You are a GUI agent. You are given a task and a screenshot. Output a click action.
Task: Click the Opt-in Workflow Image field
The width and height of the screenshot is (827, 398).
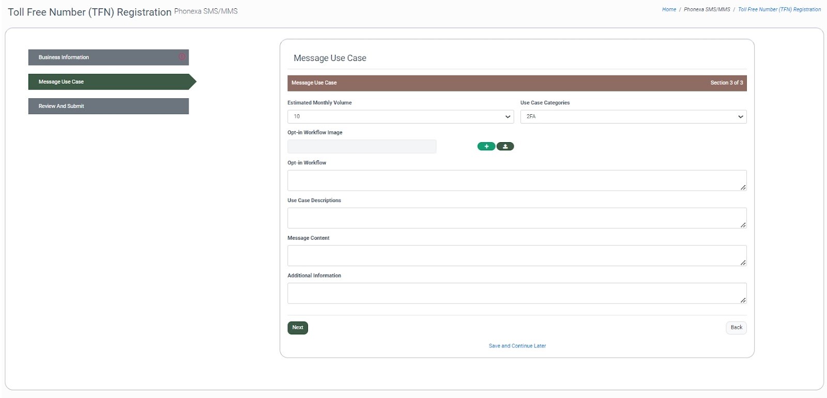(362, 147)
